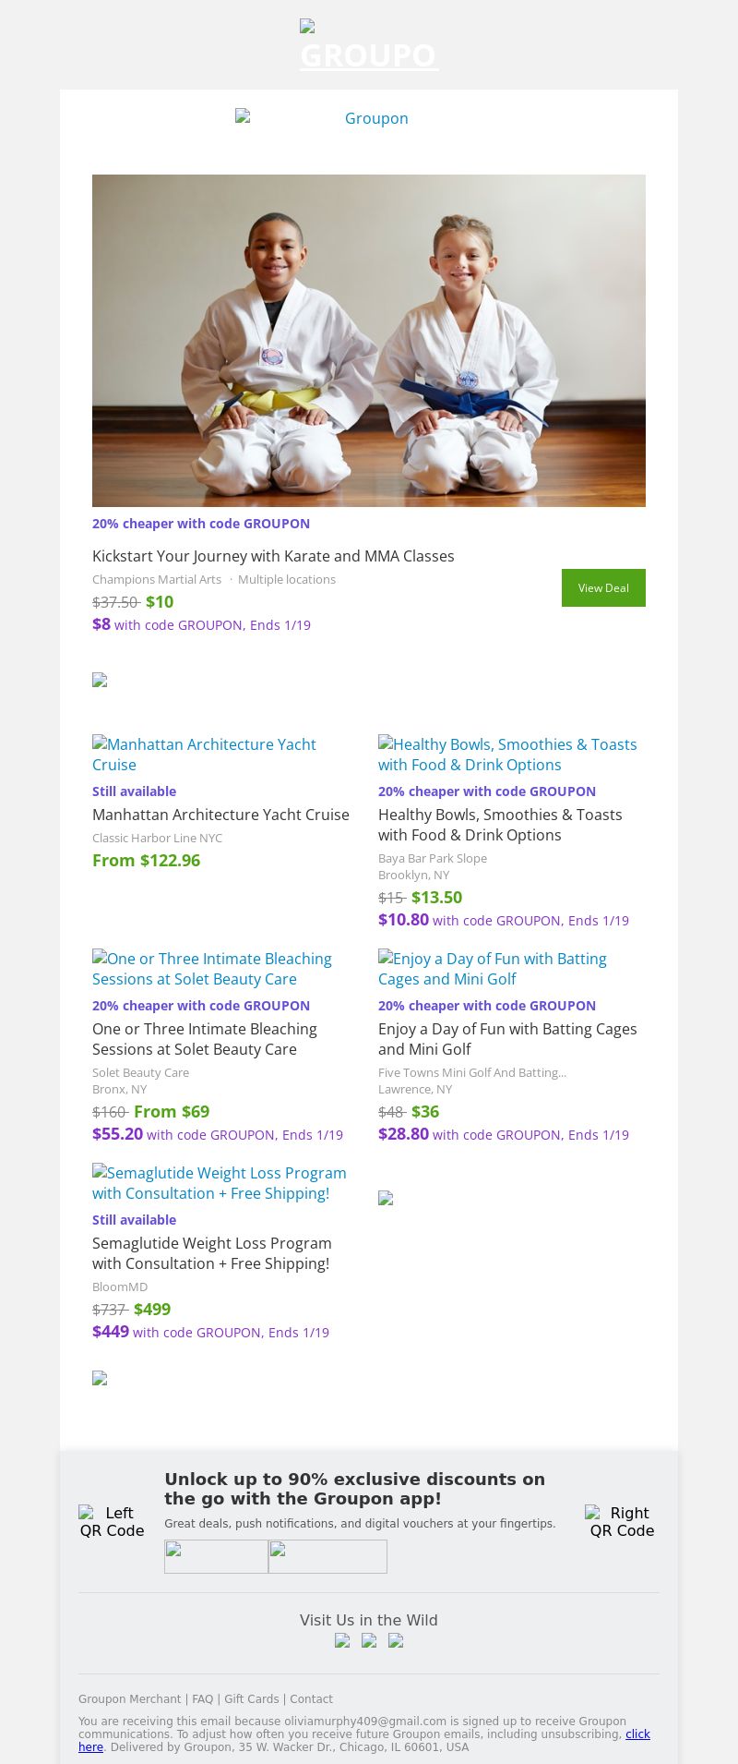This screenshot has width=738, height=1764.
Task: Click the Left QR Code image
Action: coord(112,1521)
